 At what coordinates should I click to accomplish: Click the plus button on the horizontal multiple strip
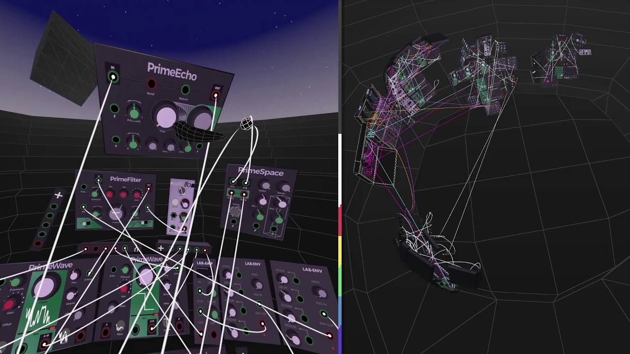pos(161,248)
